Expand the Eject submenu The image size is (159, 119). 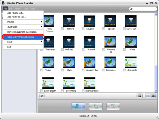[x=23, y=42]
